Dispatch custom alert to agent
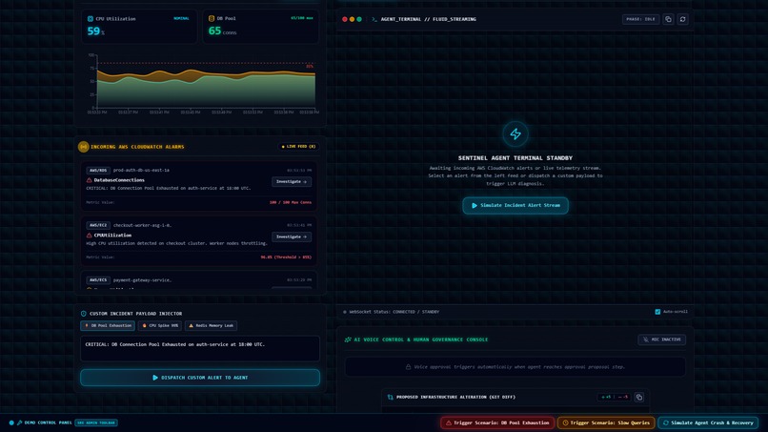 (200, 378)
